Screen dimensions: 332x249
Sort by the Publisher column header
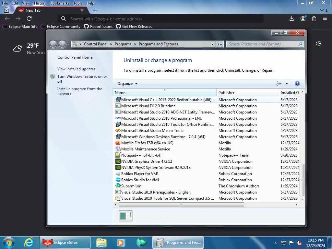point(247,93)
